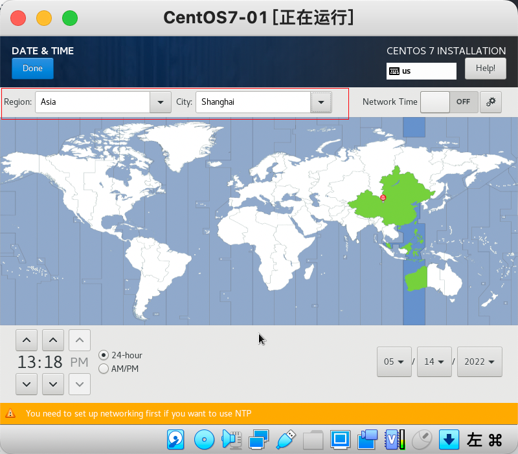
Task: Click the AM/PM up arrow
Action: click(x=79, y=340)
